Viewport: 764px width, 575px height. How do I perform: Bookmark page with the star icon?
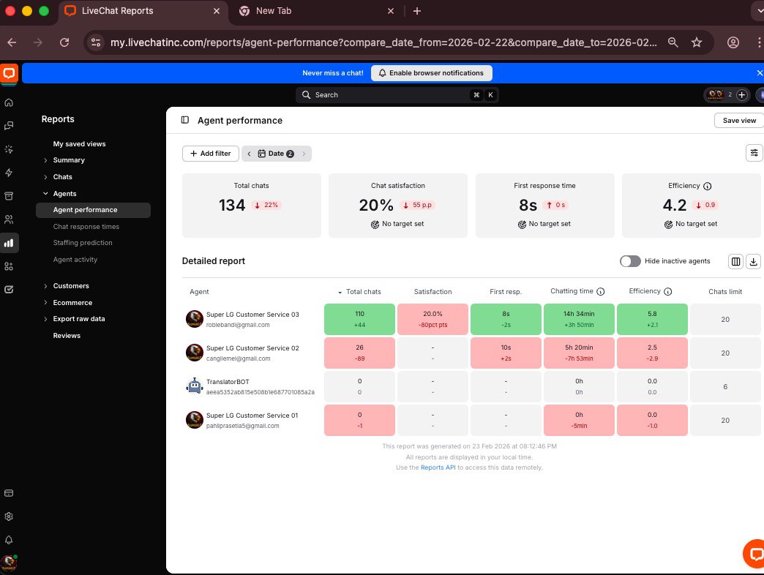point(697,42)
